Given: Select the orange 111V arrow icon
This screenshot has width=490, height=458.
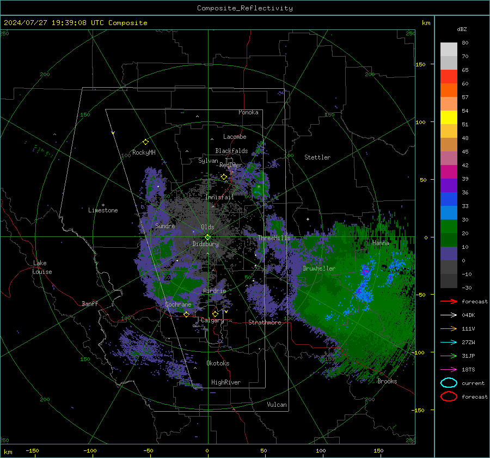Looking at the screenshot, I should pyautogui.click(x=449, y=328).
